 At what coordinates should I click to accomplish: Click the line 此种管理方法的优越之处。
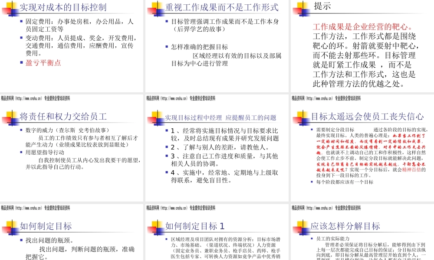[x=359, y=84]
